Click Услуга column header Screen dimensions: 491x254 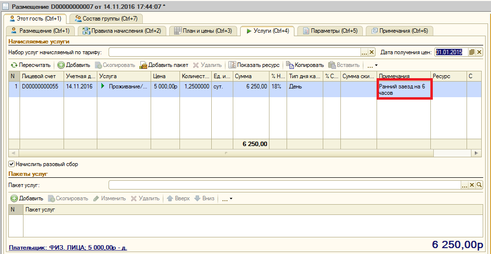point(124,76)
